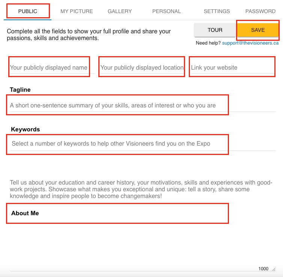The image size is (283, 277).
Task: Open the MY PICTURE tab
Action: 77,11
